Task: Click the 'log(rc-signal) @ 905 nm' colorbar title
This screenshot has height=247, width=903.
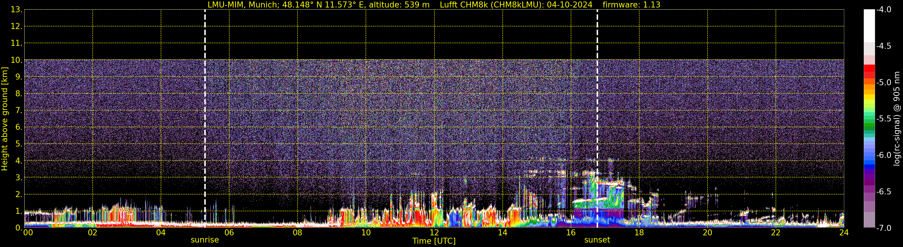Action: (897, 119)
